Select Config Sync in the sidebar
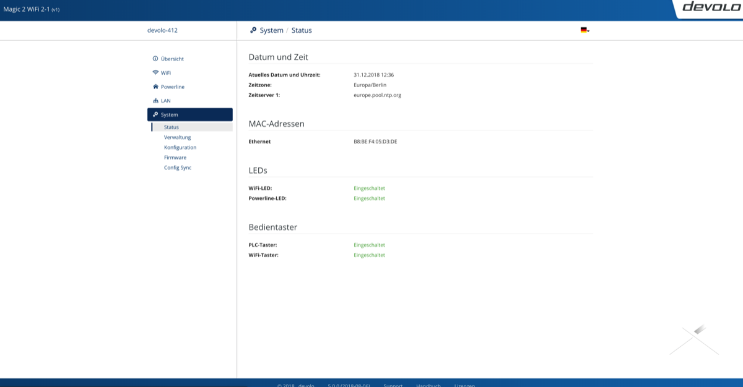This screenshot has width=743, height=387. coord(178,168)
